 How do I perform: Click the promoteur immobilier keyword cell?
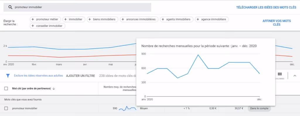pos(25,108)
